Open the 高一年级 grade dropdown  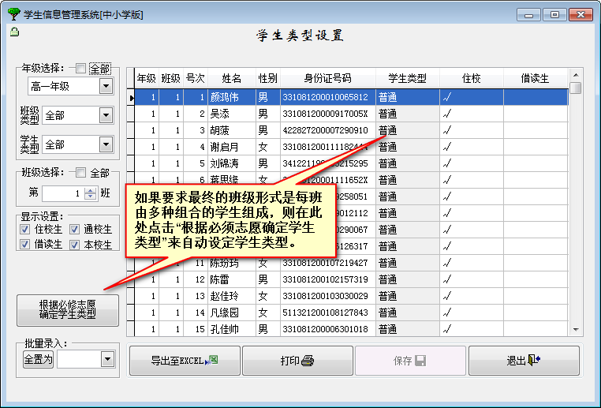click(106, 86)
